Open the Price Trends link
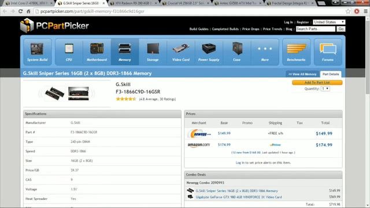Screen dimensions: 370x208 272,29
